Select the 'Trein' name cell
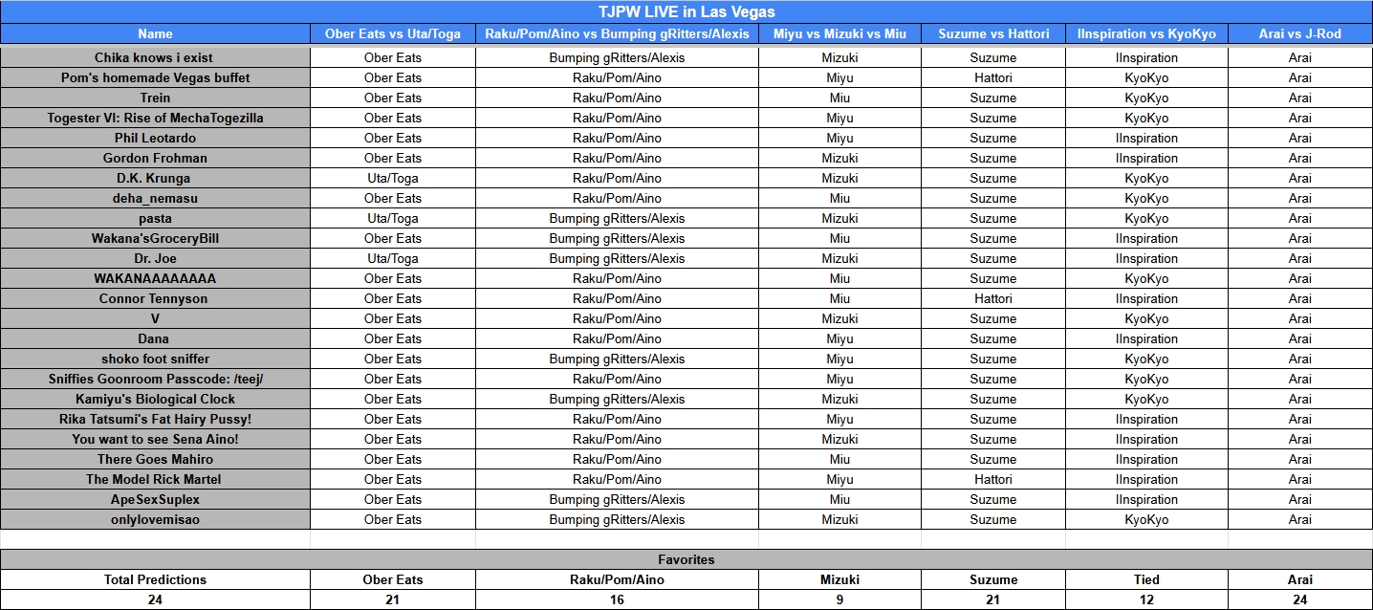Viewport: 1373px width, 610px height. [x=155, y=98]
